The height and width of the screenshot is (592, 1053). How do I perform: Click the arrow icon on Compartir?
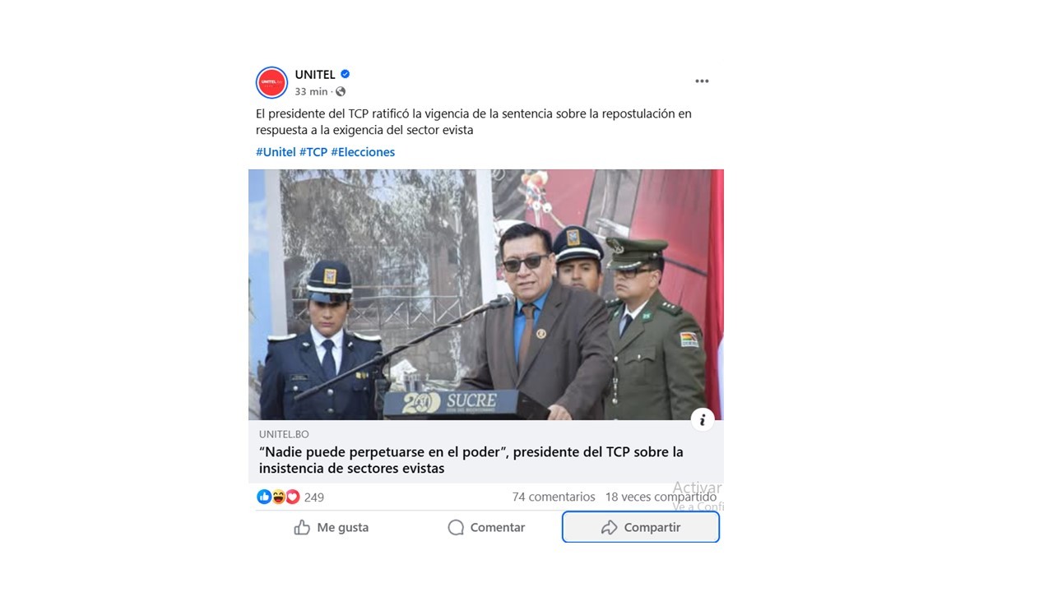[609, 528]
